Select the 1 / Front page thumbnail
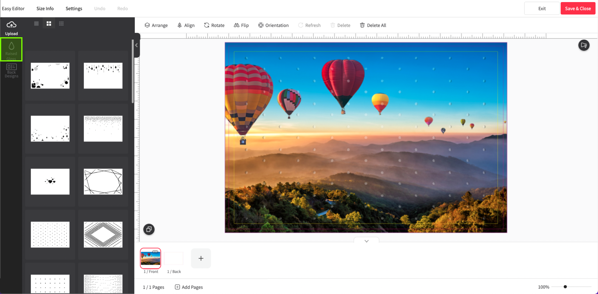The height and width of the screenshot is (294, 598). coord(150,258)
